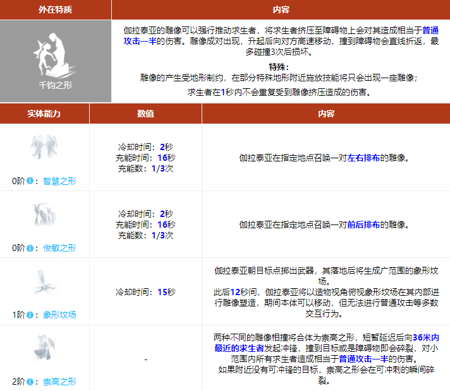The image size is (450, 391).
Task: Click the 千钧之形 label under the icon
Action: click(x=56, y=85)
